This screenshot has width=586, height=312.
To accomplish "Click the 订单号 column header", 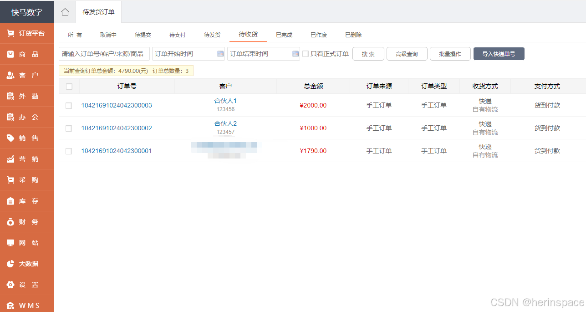I will point(127,86).
